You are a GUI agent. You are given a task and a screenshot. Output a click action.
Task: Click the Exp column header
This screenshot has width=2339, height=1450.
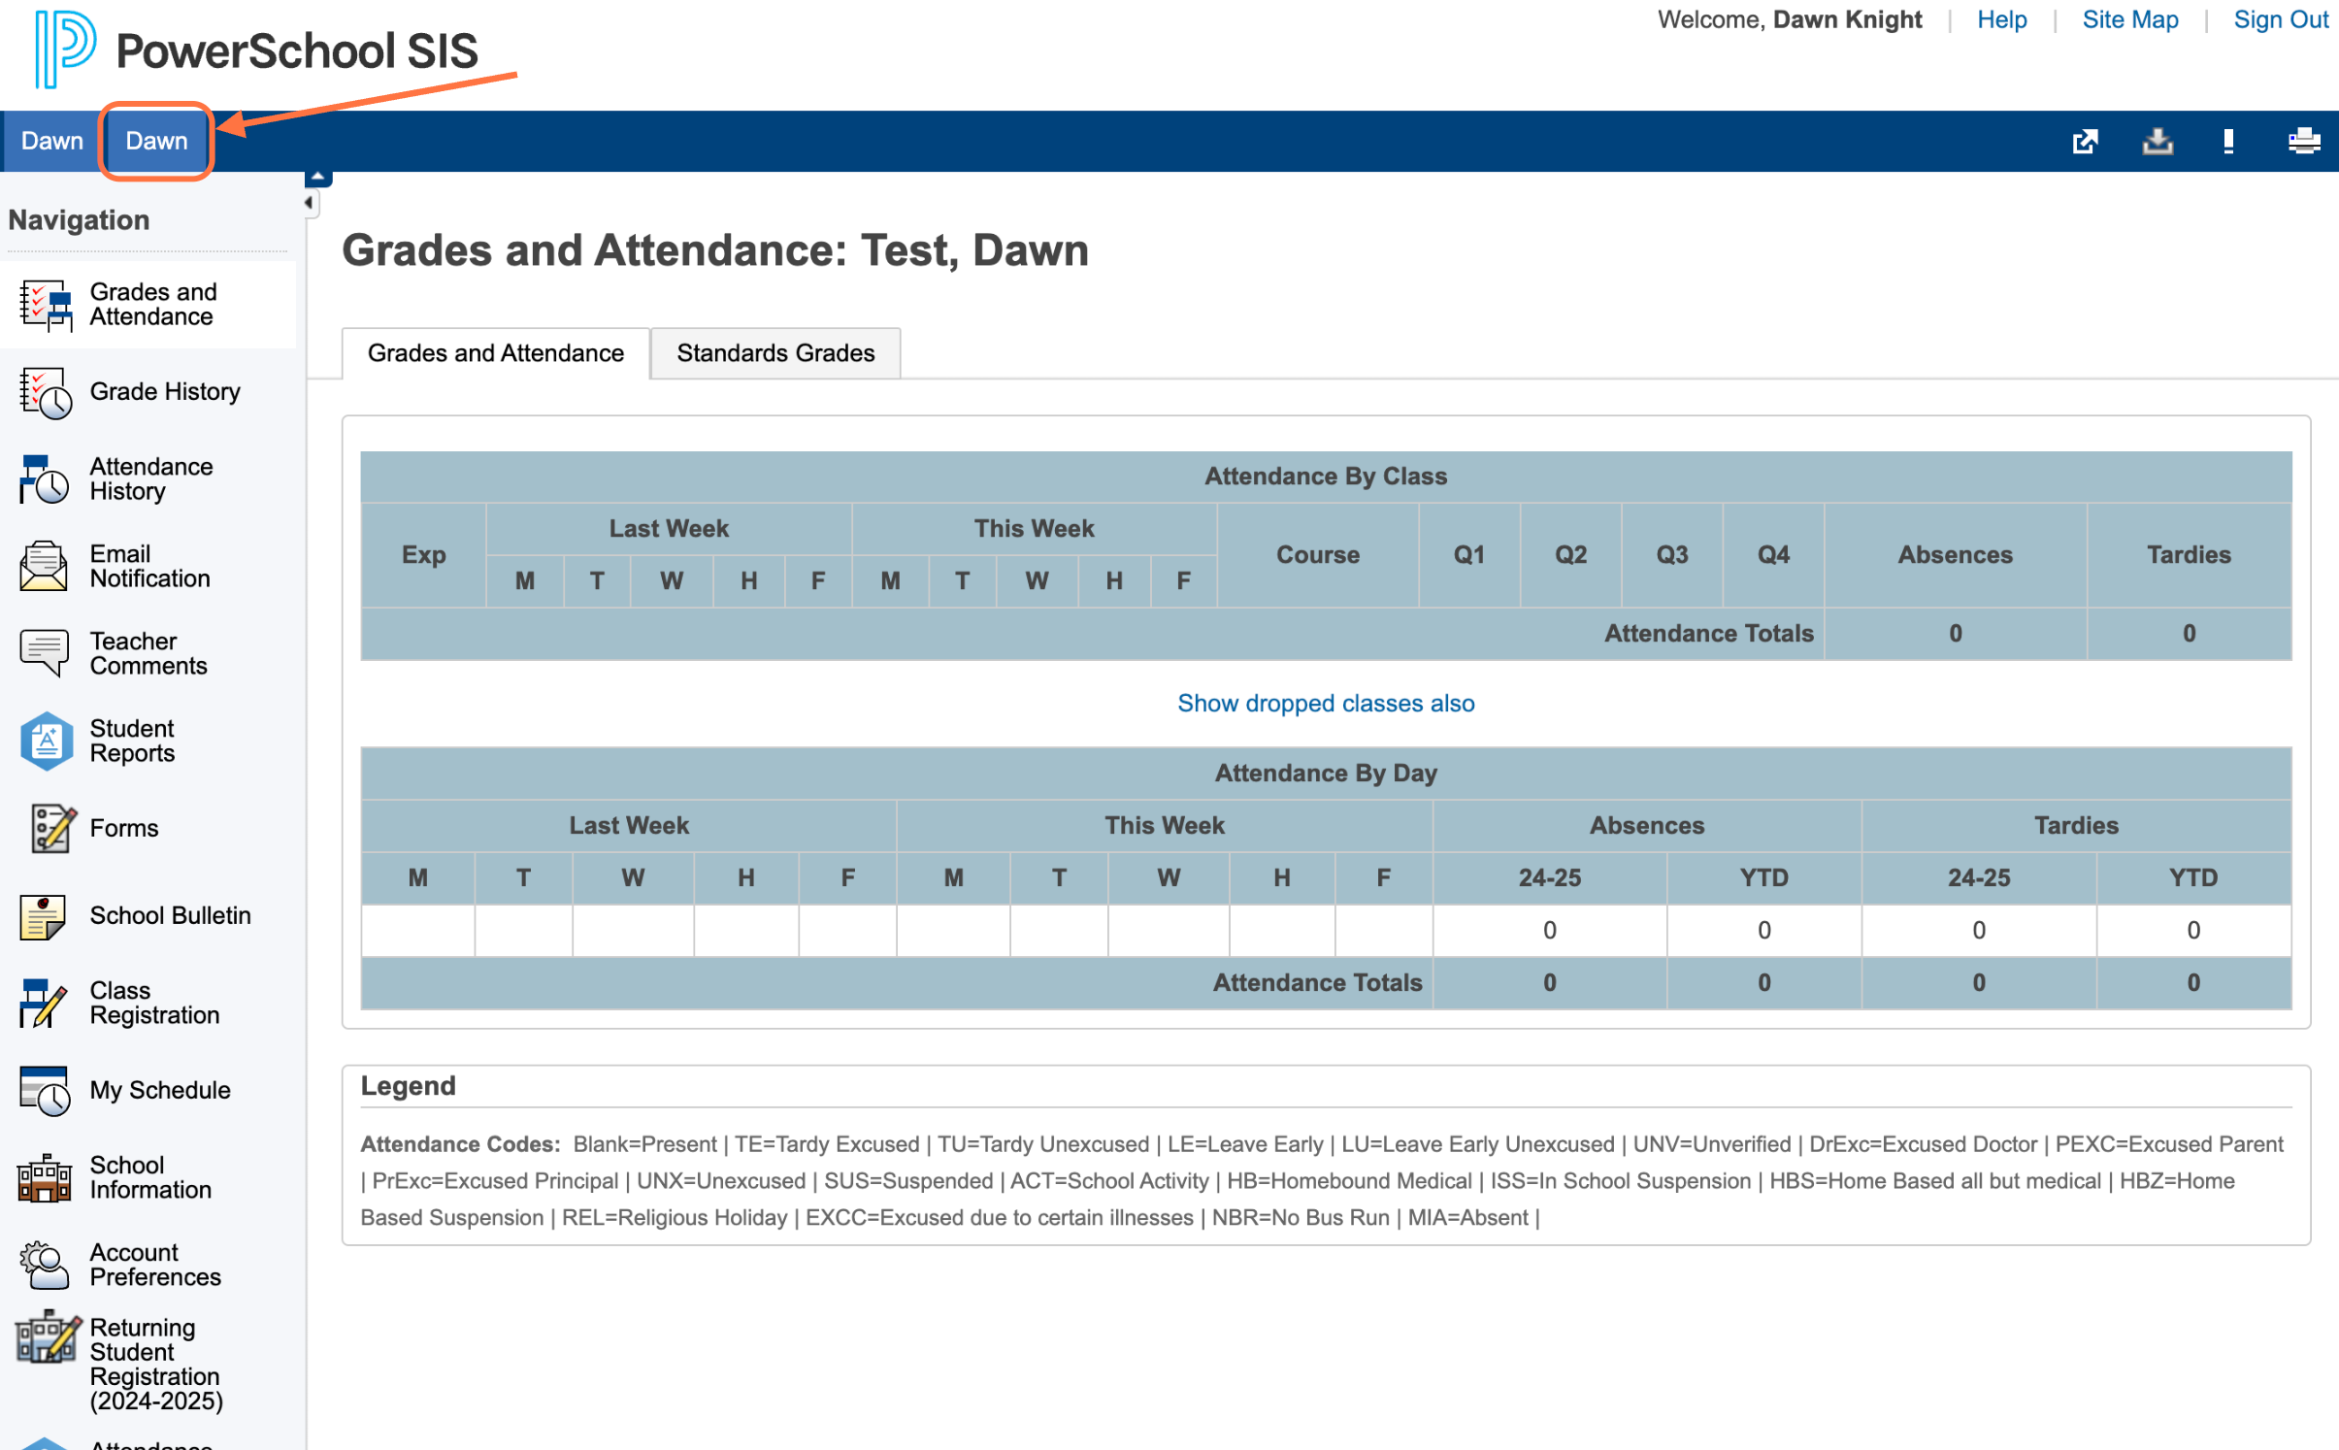pyautogui.click(x=423, y=555)
